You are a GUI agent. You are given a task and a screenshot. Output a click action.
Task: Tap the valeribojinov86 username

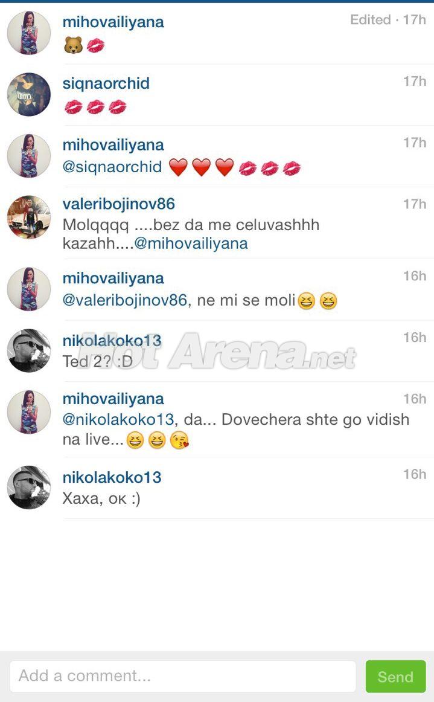118,204
